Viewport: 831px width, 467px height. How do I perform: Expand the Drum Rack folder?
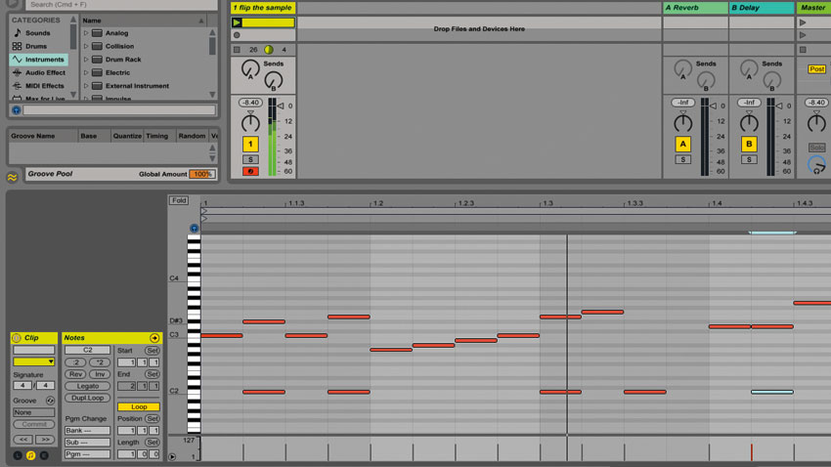86,60
